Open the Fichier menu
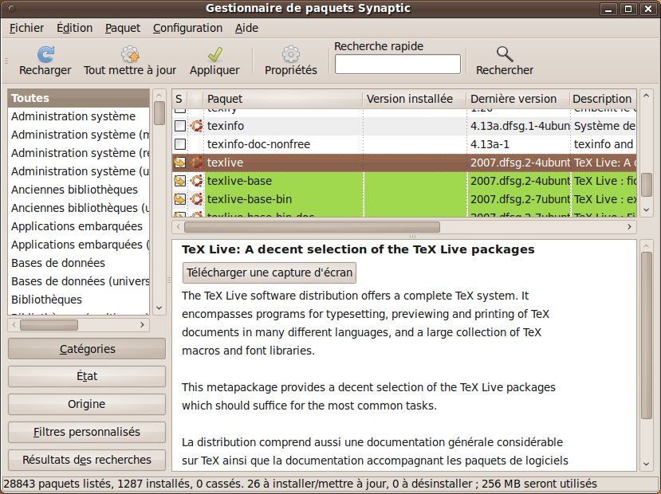 [x=26, y=28]
